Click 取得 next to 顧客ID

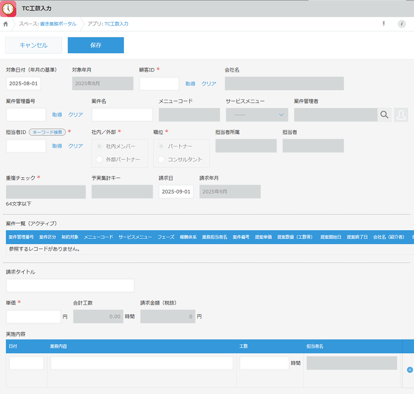190,84
